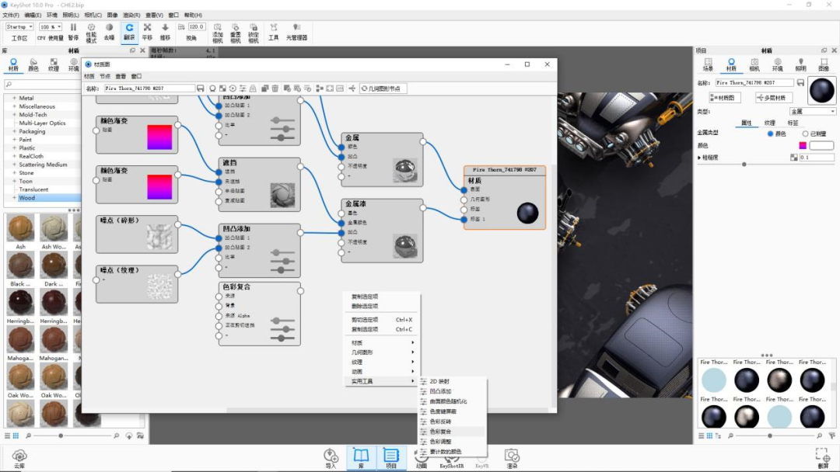Expand the Metal library folder

coord(15,98)
